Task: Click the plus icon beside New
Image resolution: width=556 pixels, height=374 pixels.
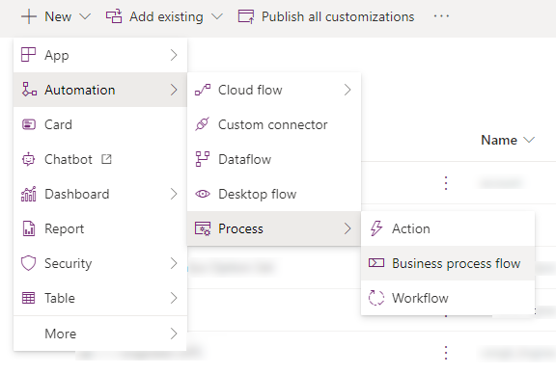Action: point(29,16)
